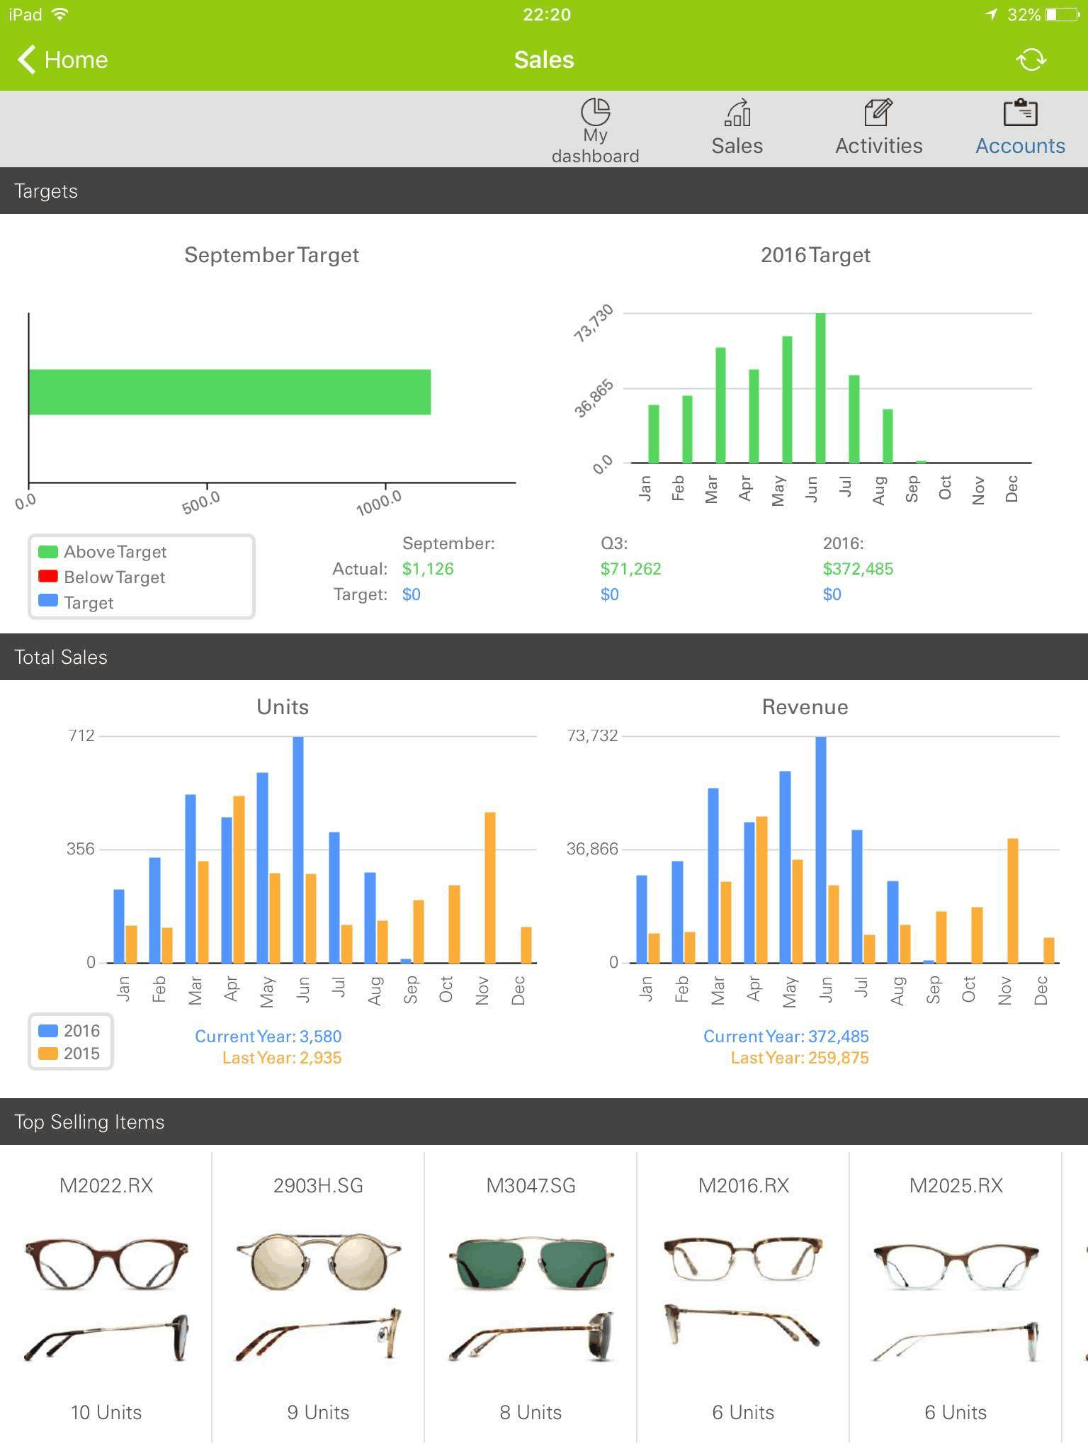The image size is (1088, 1451).
Task: Click the 2015 orange legend swatch
Action: click(x=47, y=1054)
